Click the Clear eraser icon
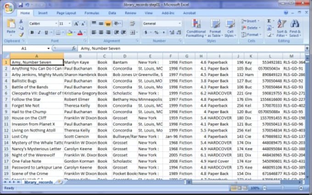The width and height of the screenshot is (312, 195). [x=269, y=35]
